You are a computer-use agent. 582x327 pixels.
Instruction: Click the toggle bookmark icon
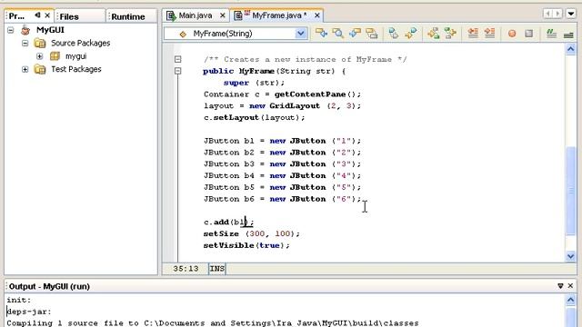394,34
